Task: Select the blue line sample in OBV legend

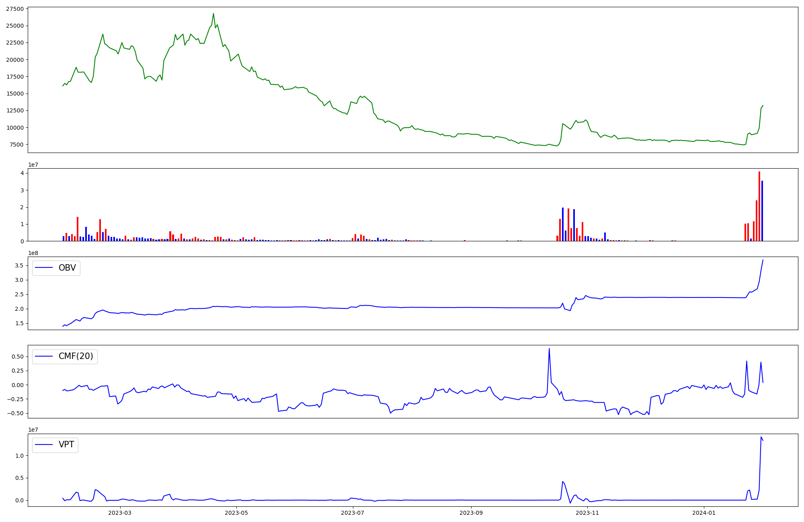Action: pos(44,268)
